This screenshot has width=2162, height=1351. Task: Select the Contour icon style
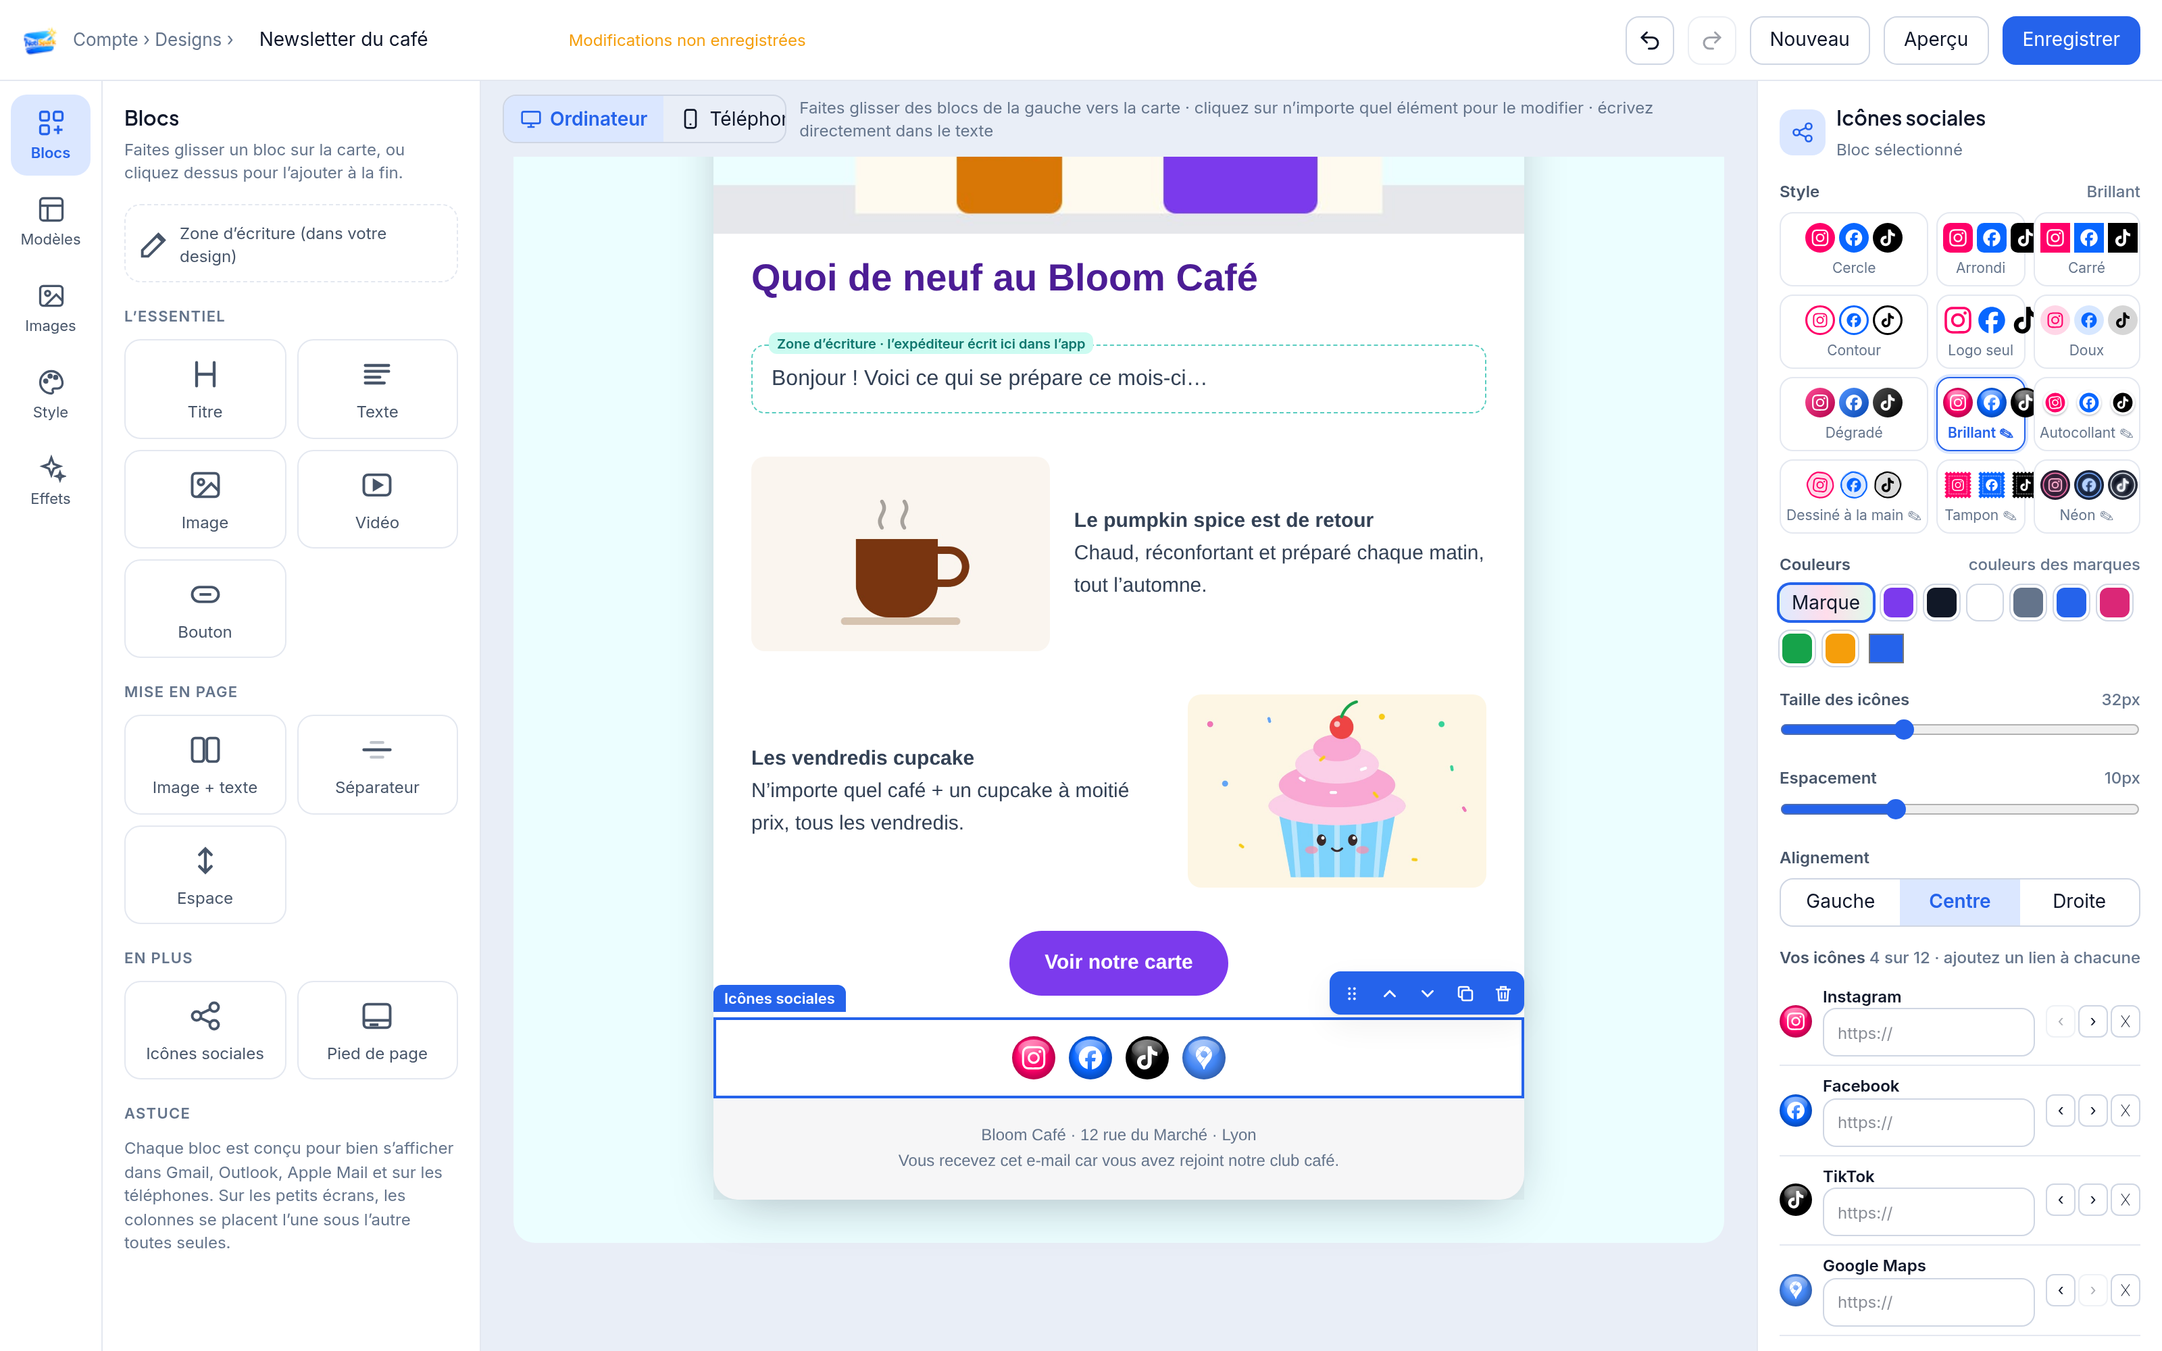coord(1853,332)
